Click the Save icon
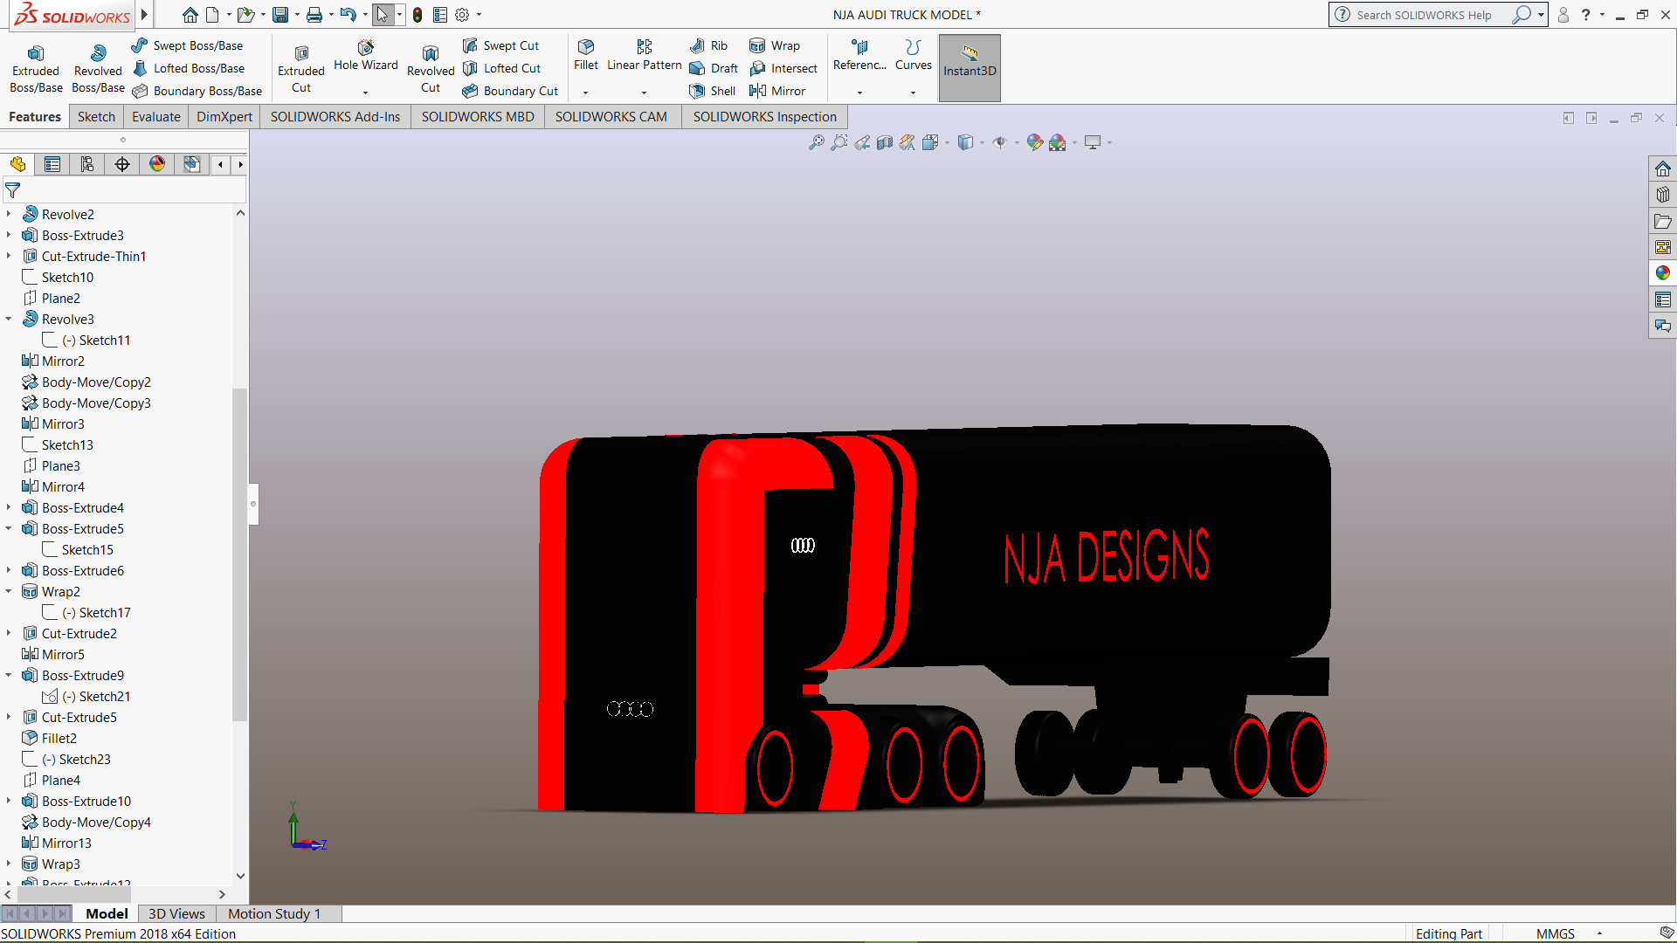This screenshot has height=943, width=1677. pos(280,15)
